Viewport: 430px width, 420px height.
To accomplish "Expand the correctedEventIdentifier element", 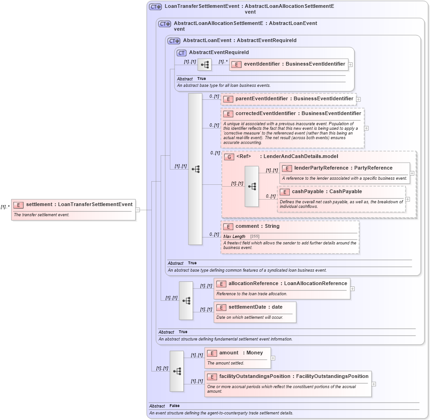I will coord(366,128).
